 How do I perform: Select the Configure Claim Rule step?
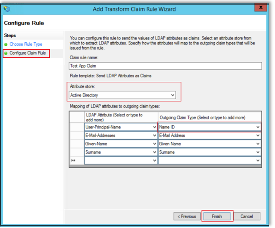[28, 53]
